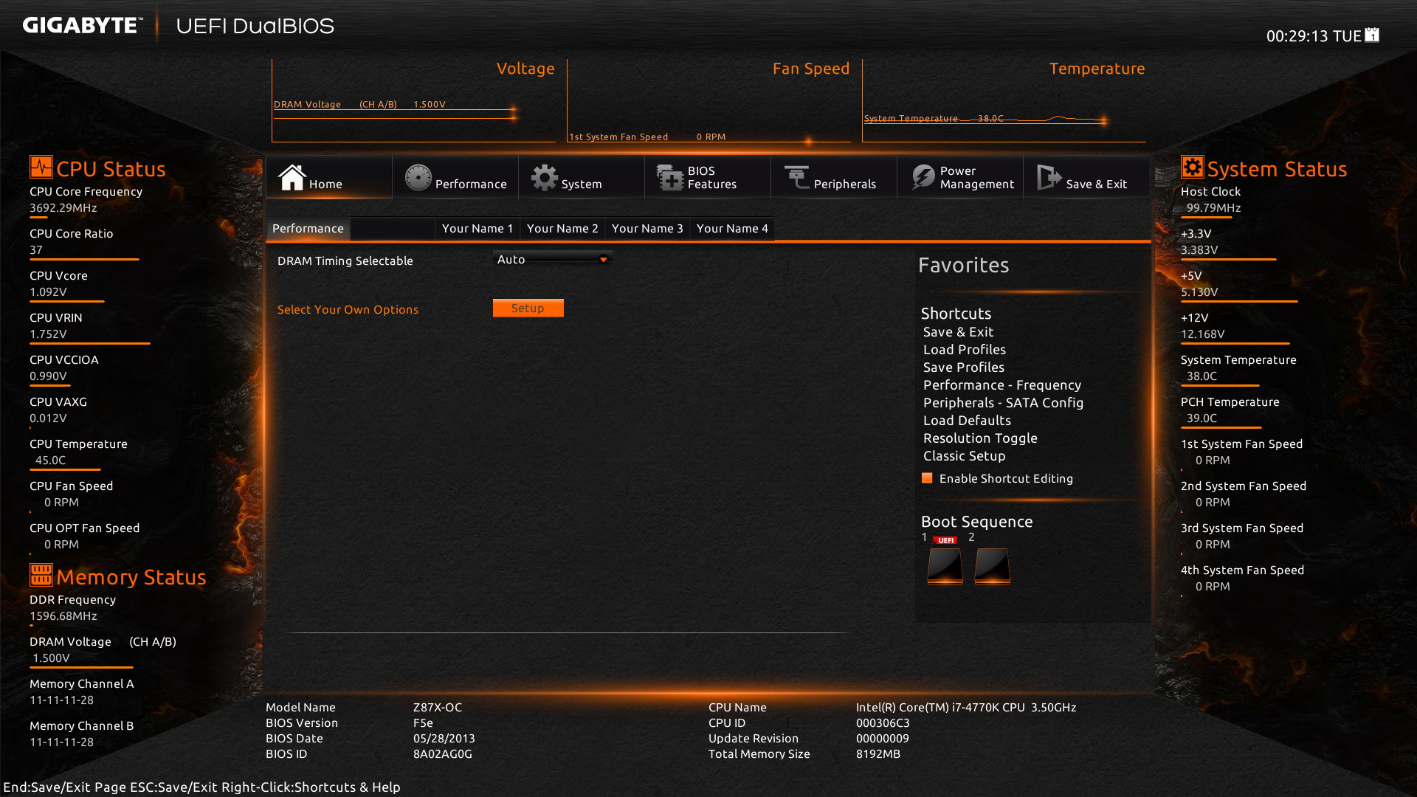Switch to Your Name 2 tab
The width and height of the screenshot is (1417, 797).
[562, 228]
